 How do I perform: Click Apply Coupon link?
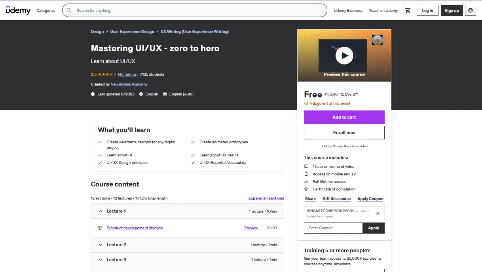370,199
